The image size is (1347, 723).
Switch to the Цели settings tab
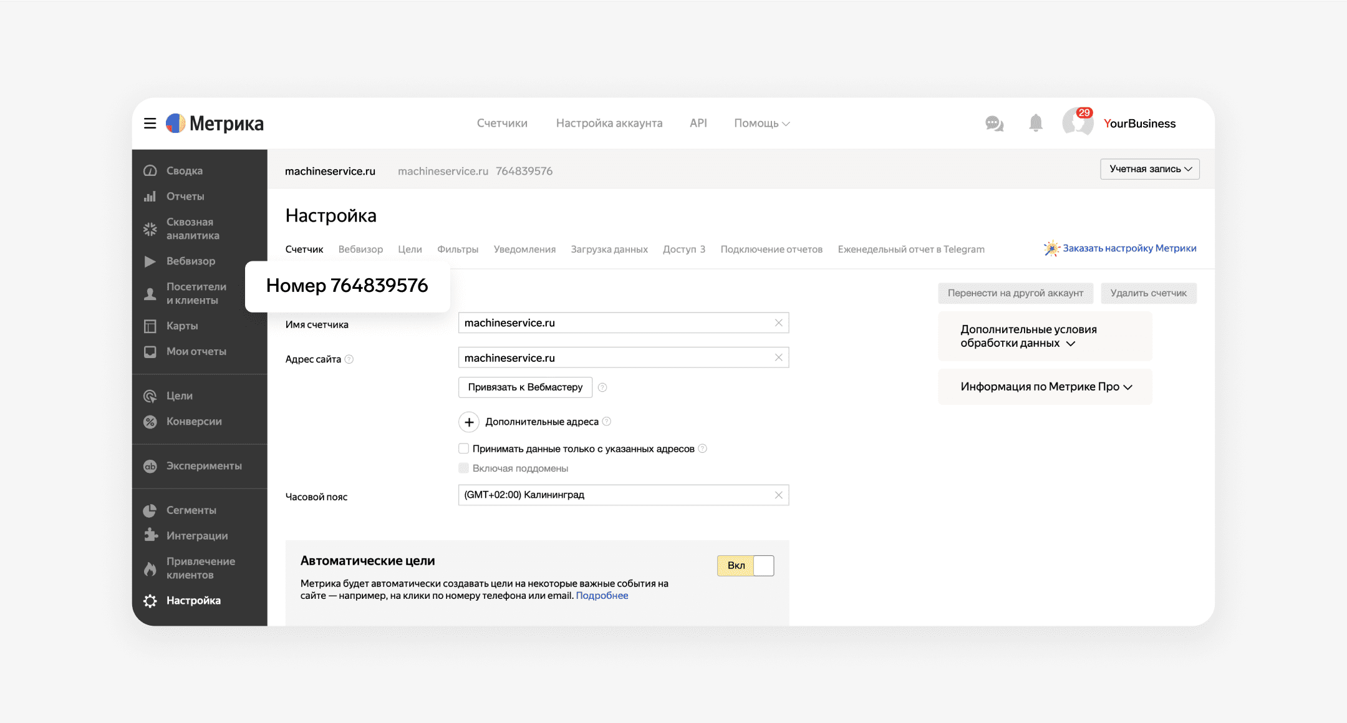pos(410,250)
